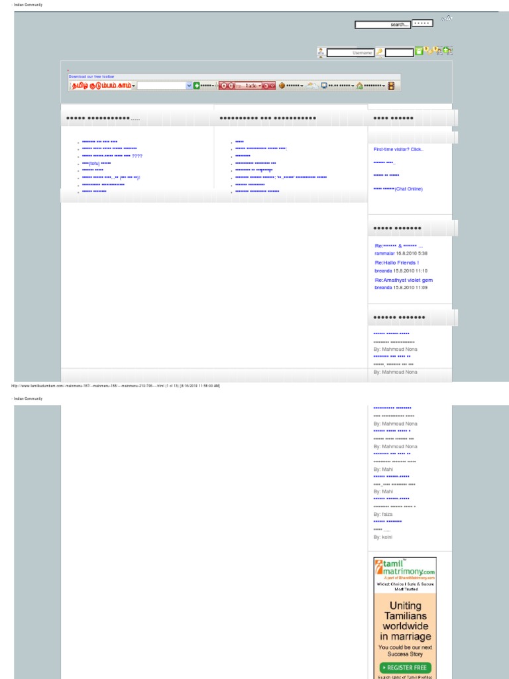
Task: Click the key icon beside password field
Action: coord(379,52)
